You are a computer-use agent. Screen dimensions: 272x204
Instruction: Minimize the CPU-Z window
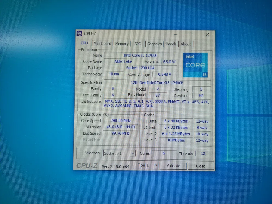[175, 35]
